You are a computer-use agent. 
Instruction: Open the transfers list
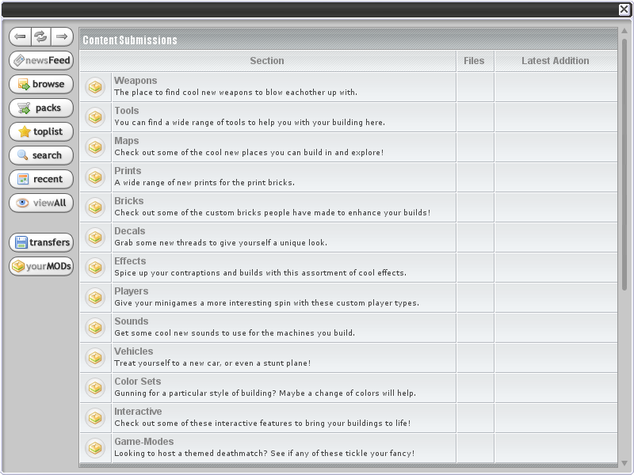(41, 242)
